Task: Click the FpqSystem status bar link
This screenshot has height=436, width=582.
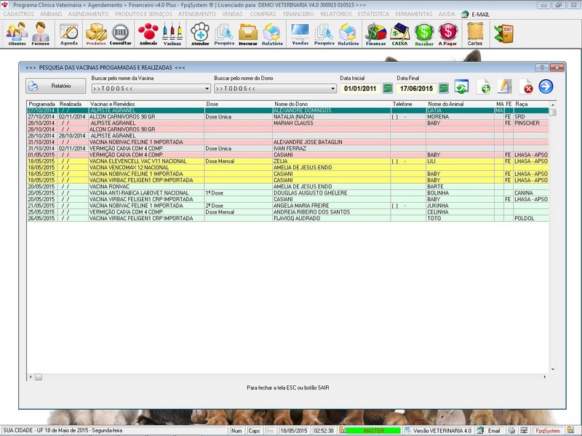Action: pos(548,430)
